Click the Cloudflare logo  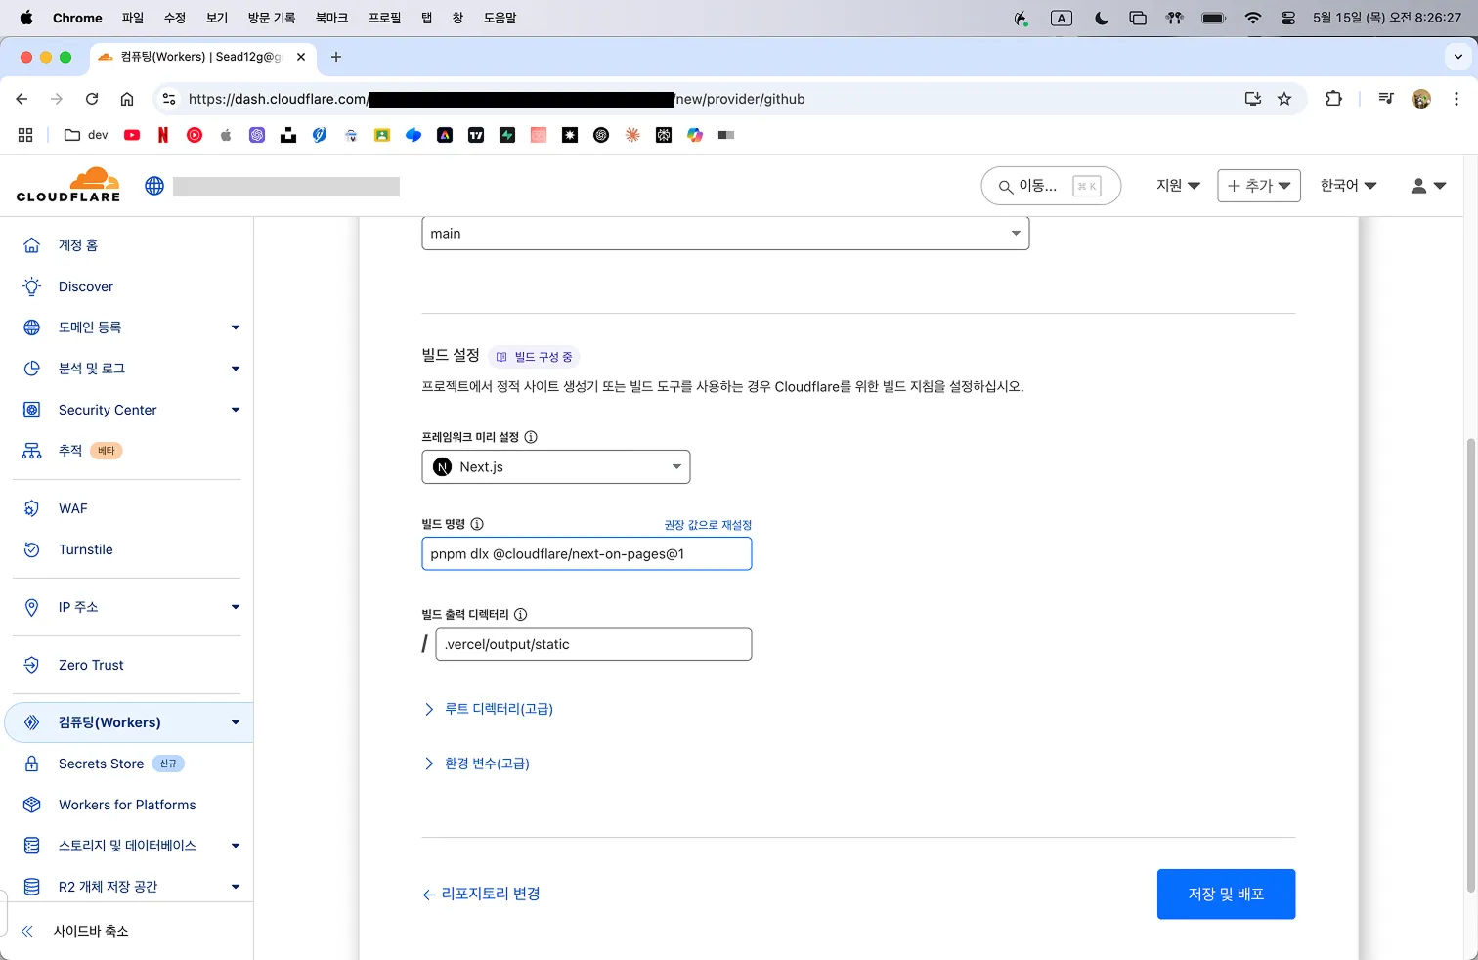[x=68, y=185]
